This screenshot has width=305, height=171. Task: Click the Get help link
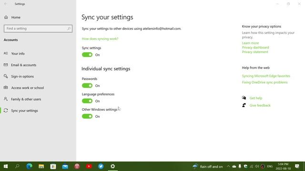click(256, 98)
